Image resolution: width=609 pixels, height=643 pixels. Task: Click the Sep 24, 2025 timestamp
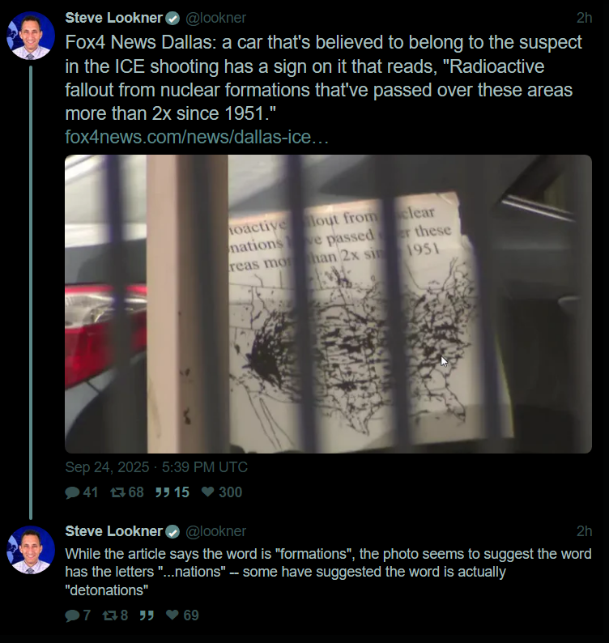(x=156, y=467)
